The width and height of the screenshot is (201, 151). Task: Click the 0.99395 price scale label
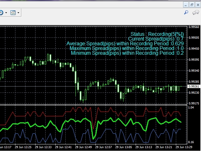pos(194,60)
